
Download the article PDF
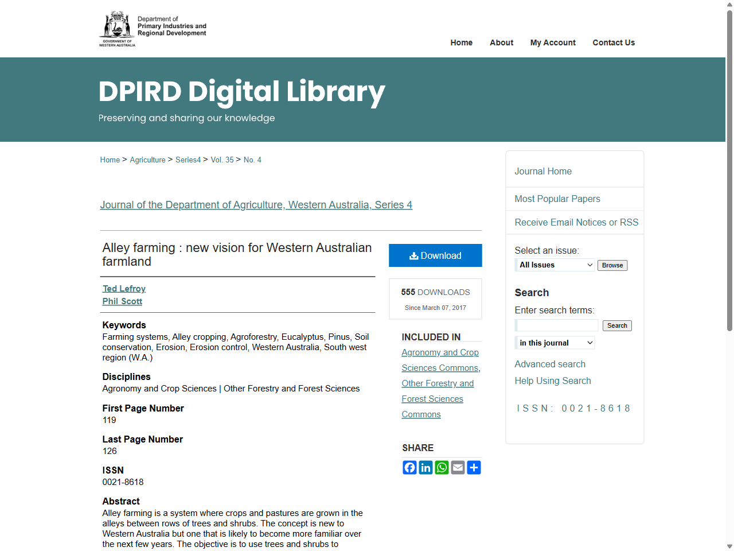(x=435, y=255)
